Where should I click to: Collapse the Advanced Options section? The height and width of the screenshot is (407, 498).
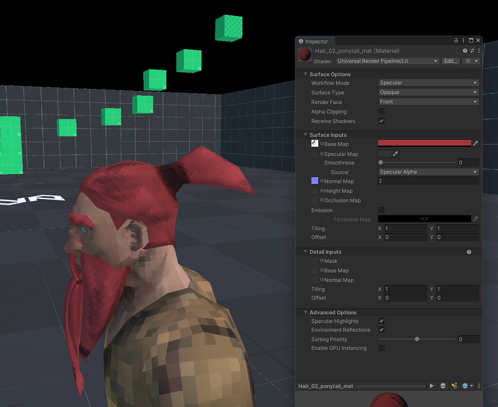click(x=305, y=312)
